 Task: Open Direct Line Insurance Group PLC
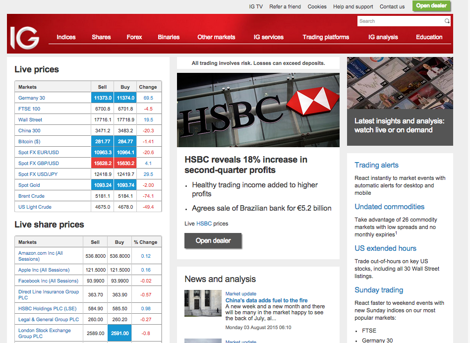[49, 295]
